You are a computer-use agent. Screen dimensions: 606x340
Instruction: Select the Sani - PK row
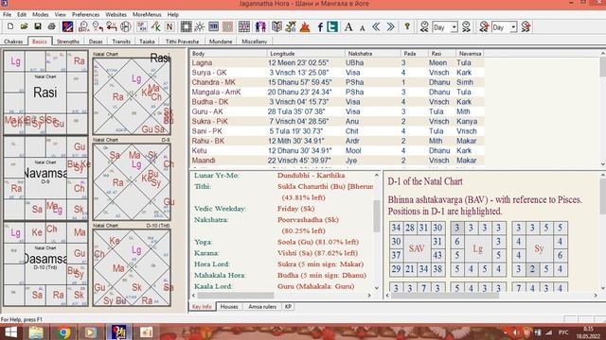click(337, 131)
